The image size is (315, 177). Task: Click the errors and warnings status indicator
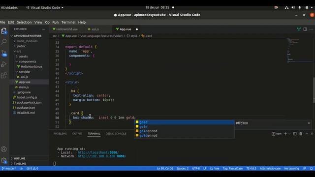coord(32,168)
